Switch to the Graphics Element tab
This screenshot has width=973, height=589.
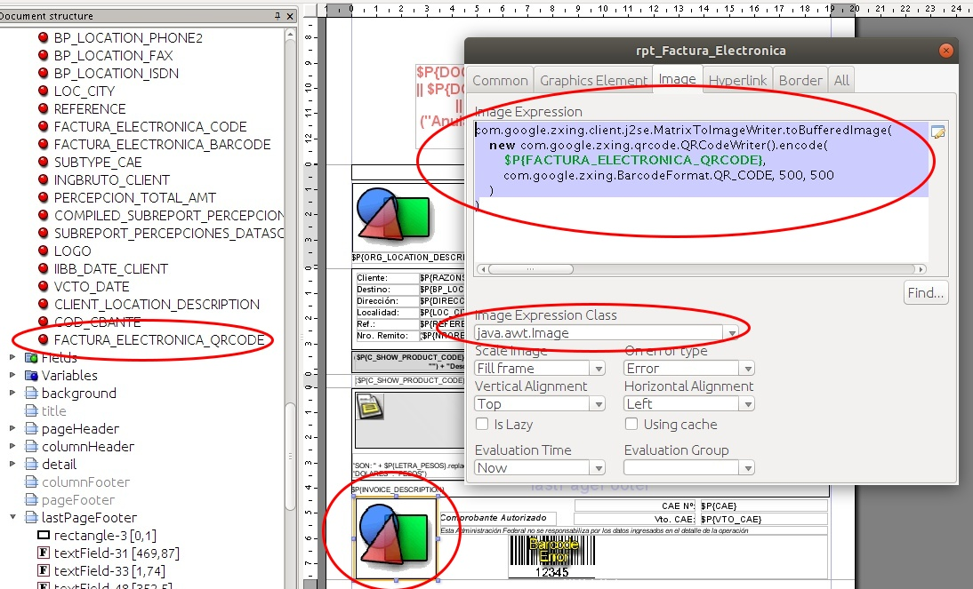coord(593,80)
